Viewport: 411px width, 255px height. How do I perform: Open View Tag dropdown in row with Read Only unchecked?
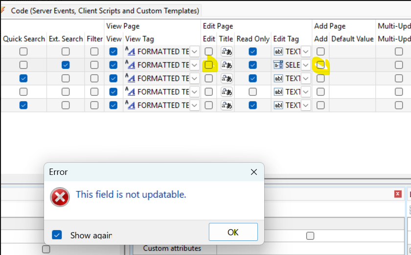(x=194, y=92)
